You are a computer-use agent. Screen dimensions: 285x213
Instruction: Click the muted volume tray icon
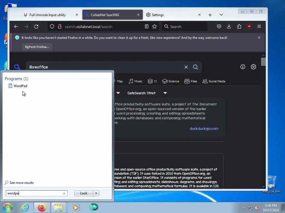pos(257,208)
